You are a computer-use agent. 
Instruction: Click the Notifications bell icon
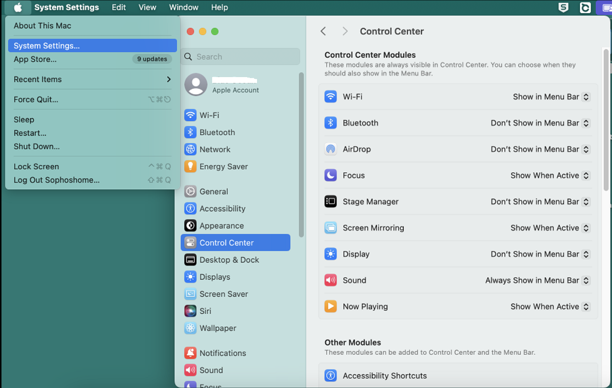(x=190, y=353)
